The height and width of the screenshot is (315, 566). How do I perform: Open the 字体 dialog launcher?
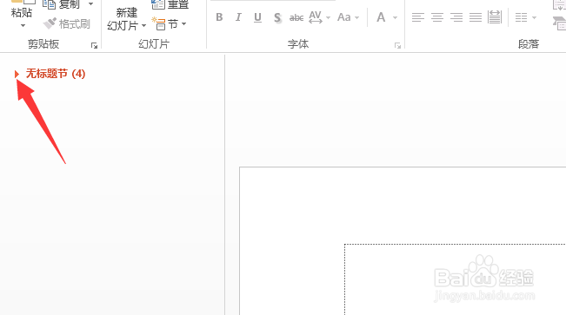tap(397, 45)
